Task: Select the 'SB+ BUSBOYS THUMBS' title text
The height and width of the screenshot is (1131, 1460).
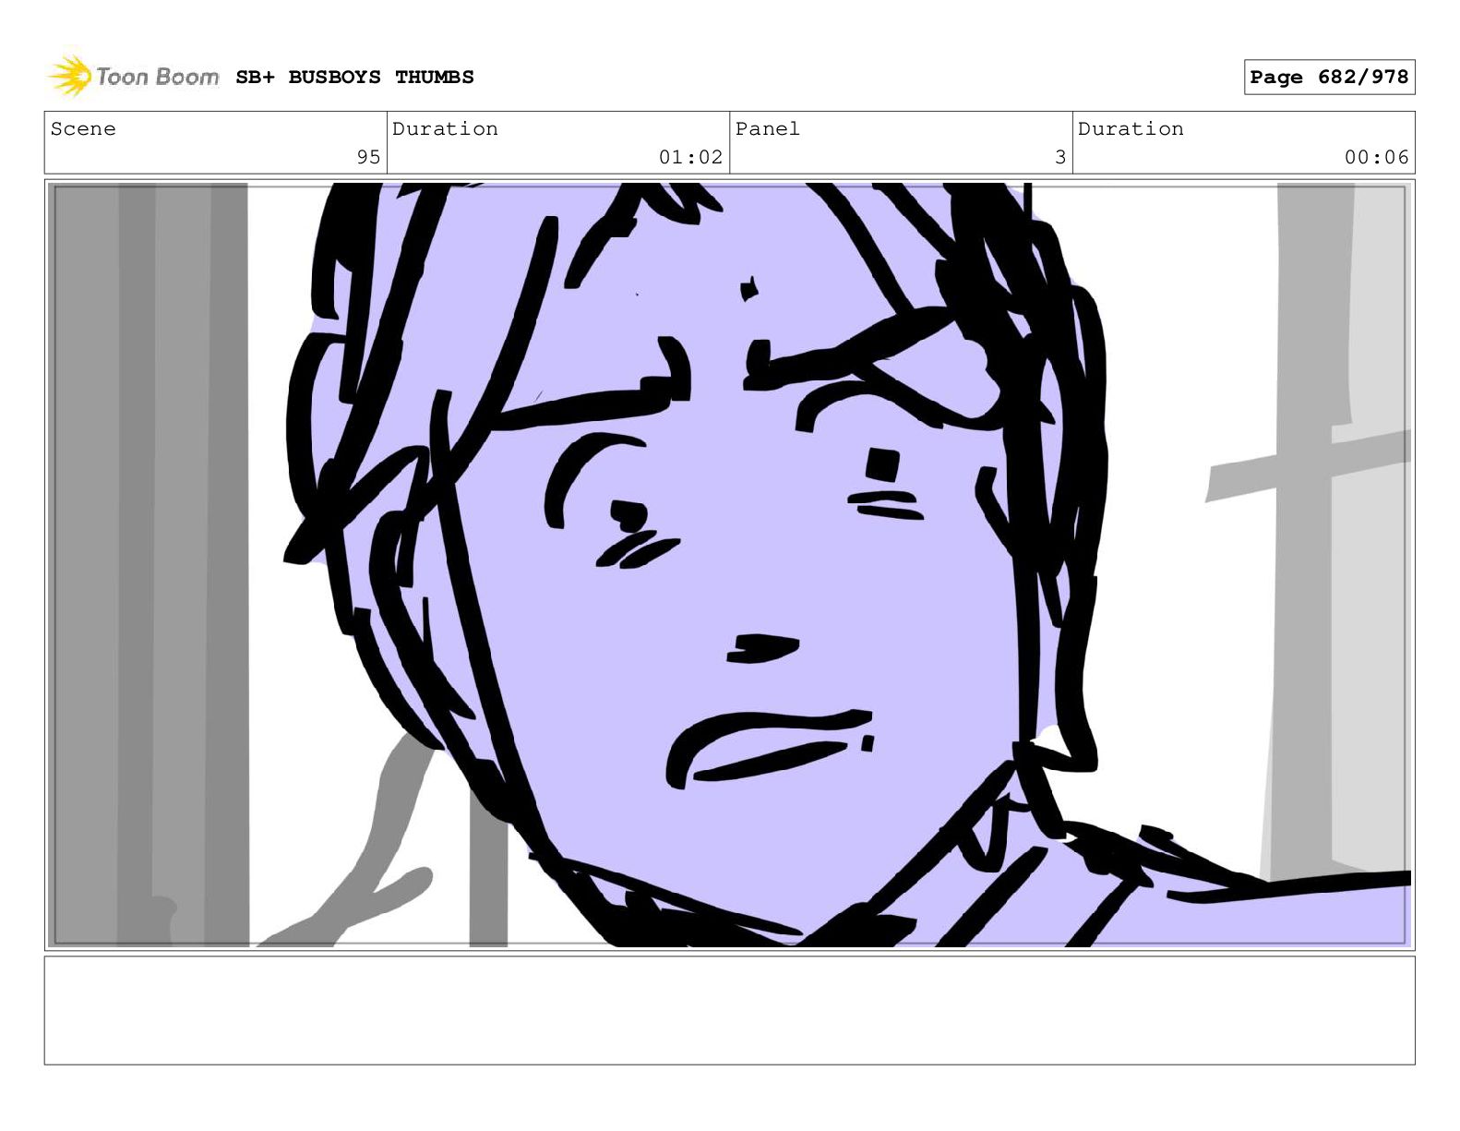Action: point(354,78)
